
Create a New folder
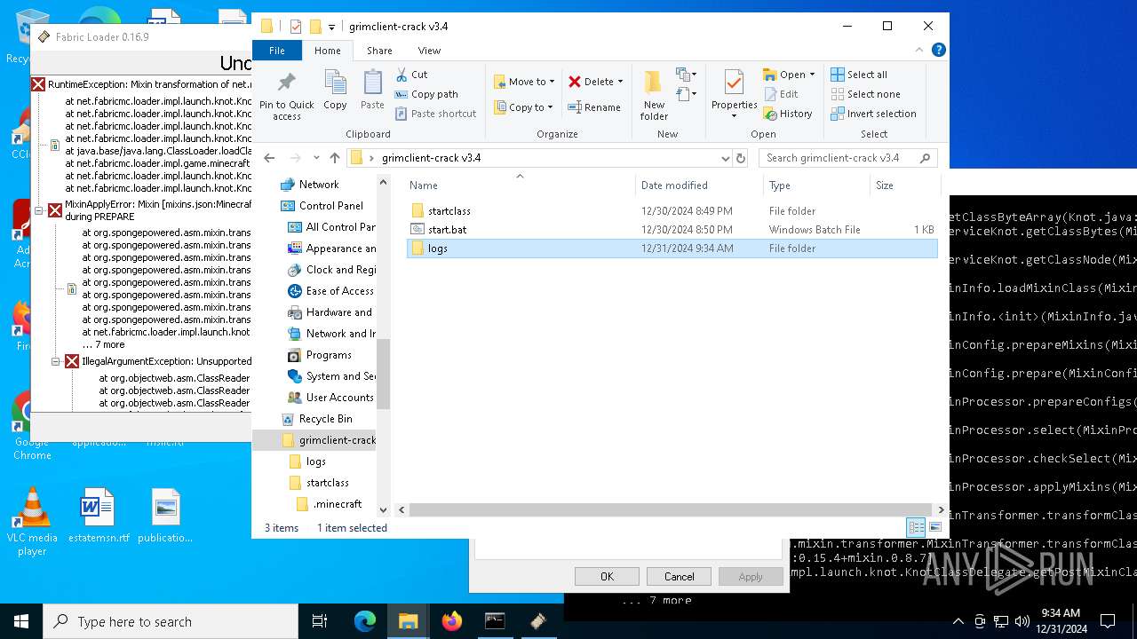coord(654,96)
